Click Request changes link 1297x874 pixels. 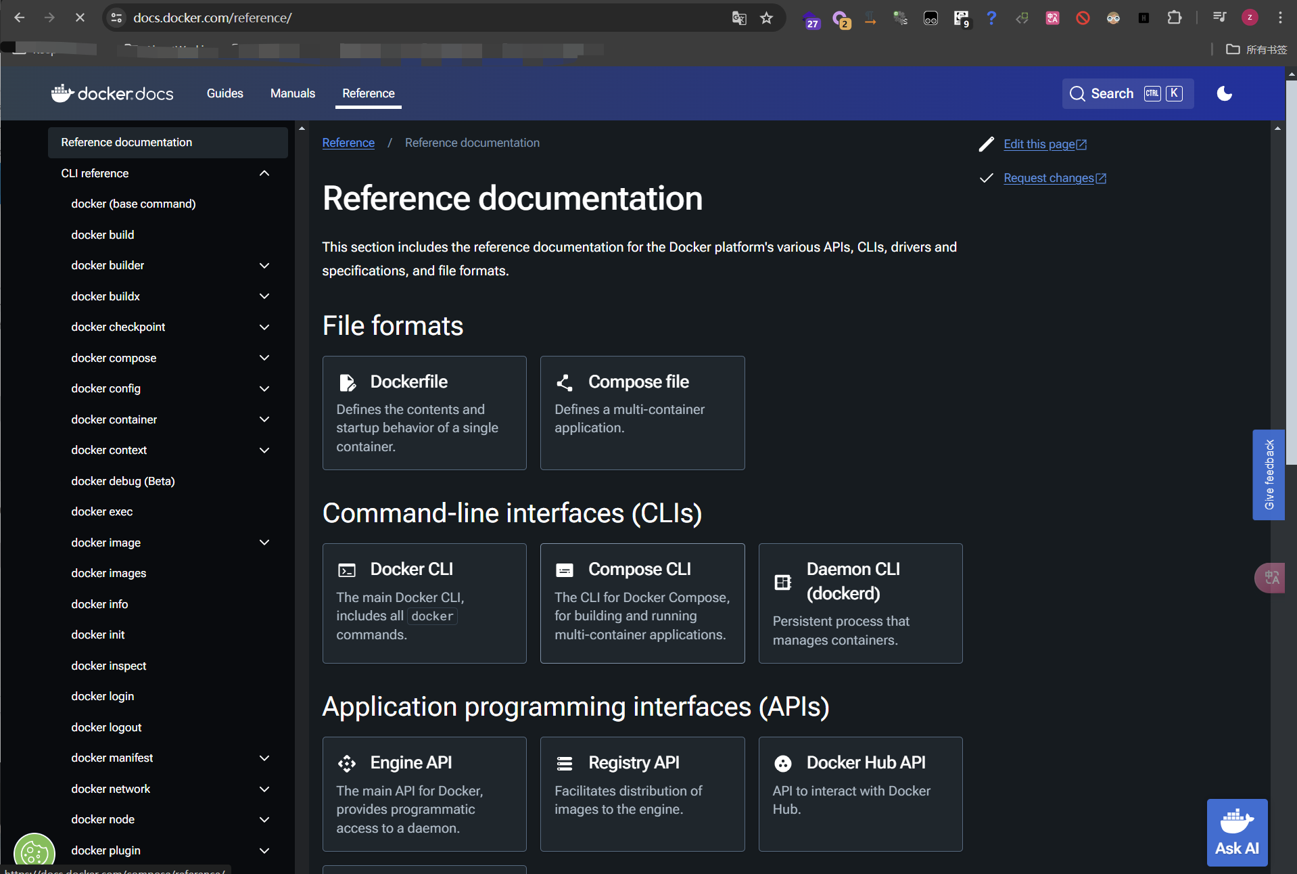tap(1054, 178)
